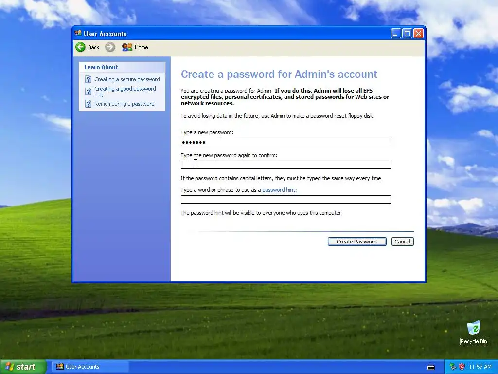Viewport: 498px width, 374px height.
Task: Click the password hint hyperlink
Action: (x=280, y=190)
